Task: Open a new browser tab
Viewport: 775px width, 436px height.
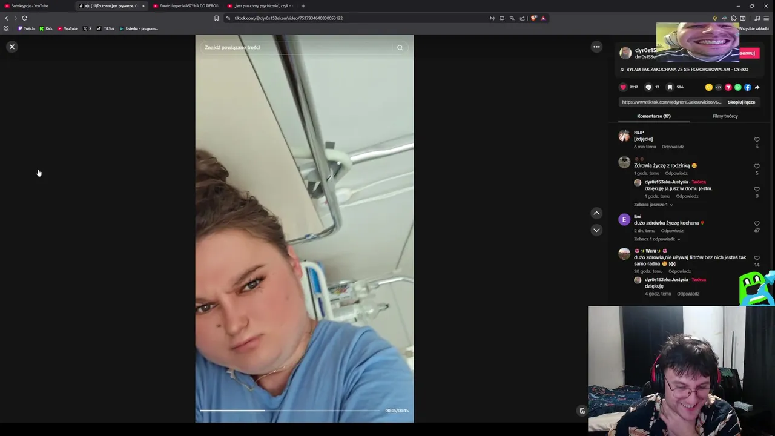Action: click(303, 6)
